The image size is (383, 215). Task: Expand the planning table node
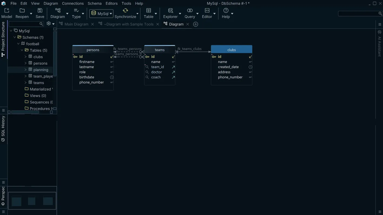[x=25, y=70]
